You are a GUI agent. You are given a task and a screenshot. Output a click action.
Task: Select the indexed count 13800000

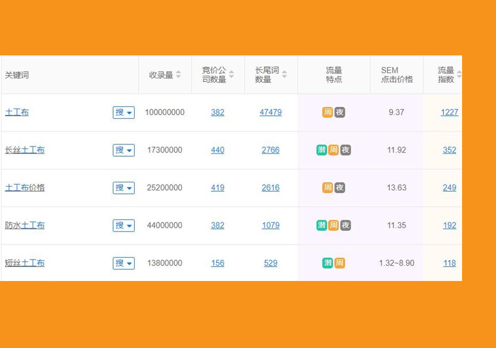coord(165,263)
